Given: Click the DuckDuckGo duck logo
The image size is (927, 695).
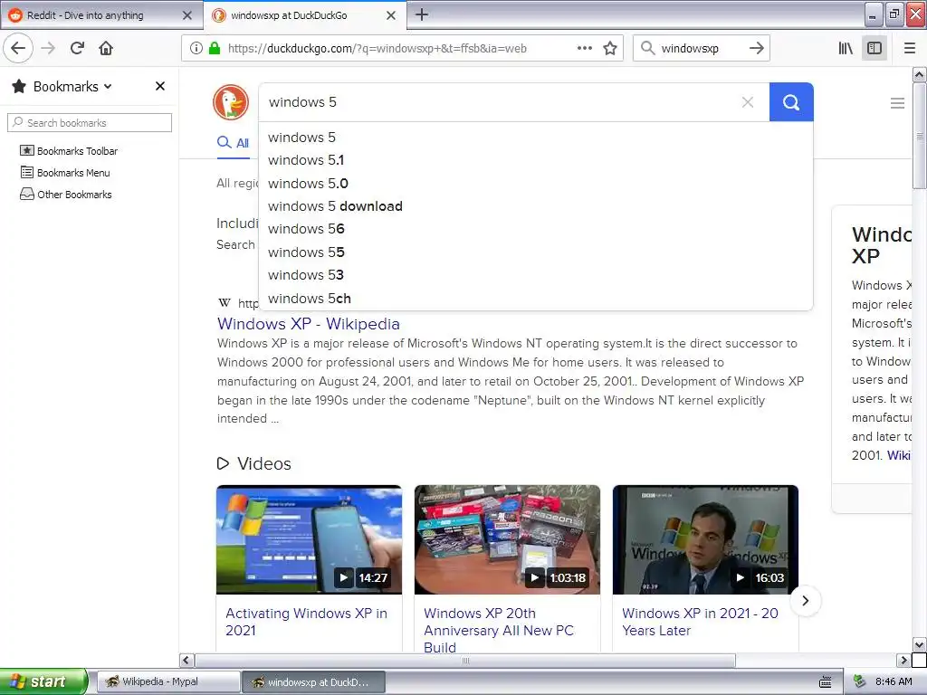Looking at the screenshot, I should coord(231,102).
